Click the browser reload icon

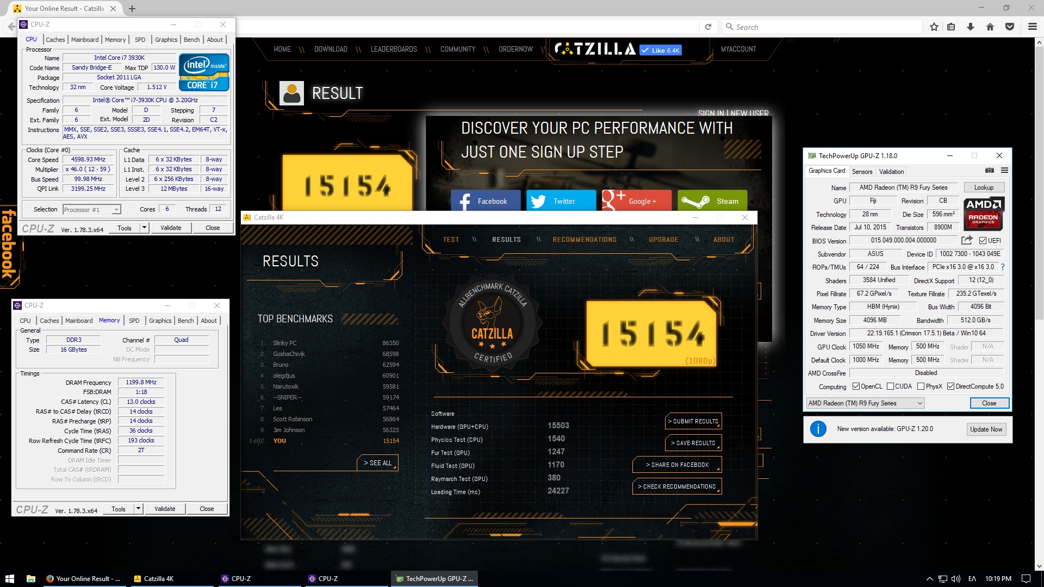click(708, 27)
